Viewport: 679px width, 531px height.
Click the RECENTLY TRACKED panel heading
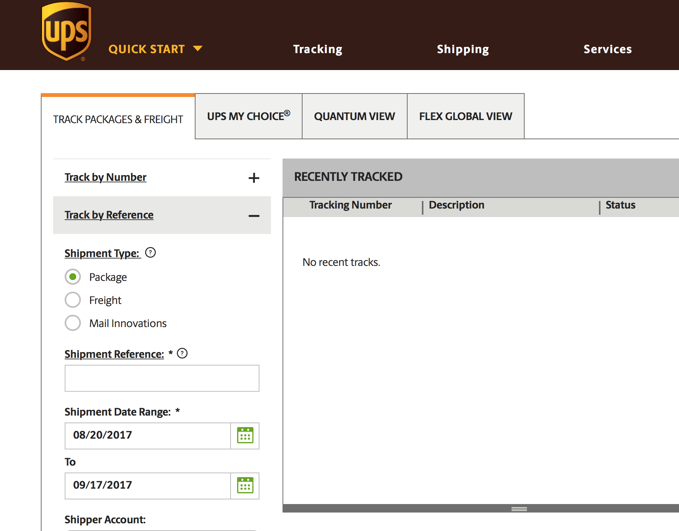348,177
